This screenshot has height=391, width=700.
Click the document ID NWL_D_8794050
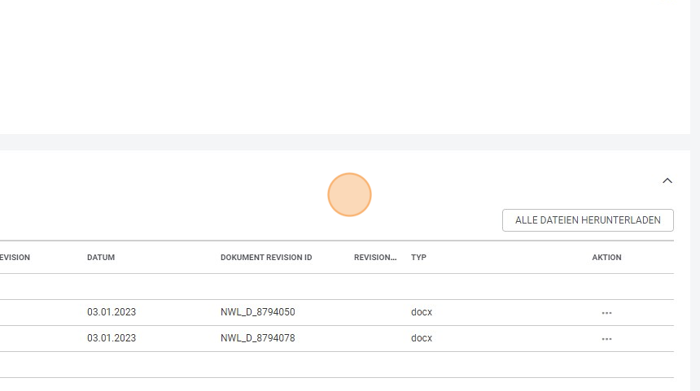click(257, 312)
